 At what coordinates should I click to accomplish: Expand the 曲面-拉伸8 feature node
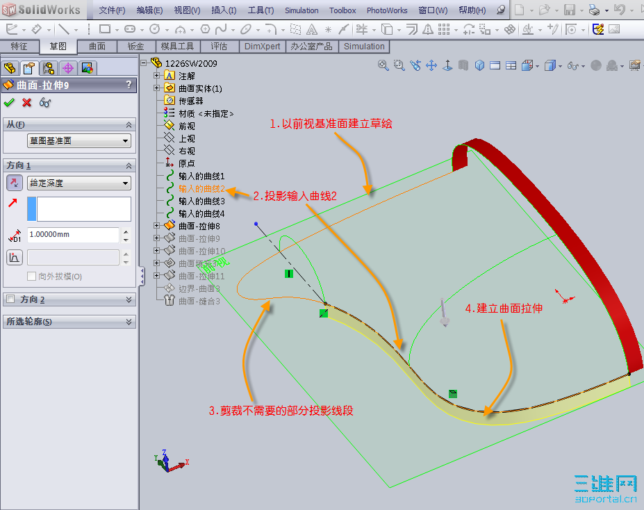point(156,225)
